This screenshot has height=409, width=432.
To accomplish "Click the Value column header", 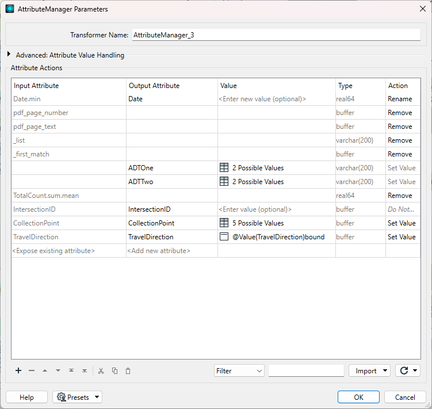I will click(x=277, y=86).
